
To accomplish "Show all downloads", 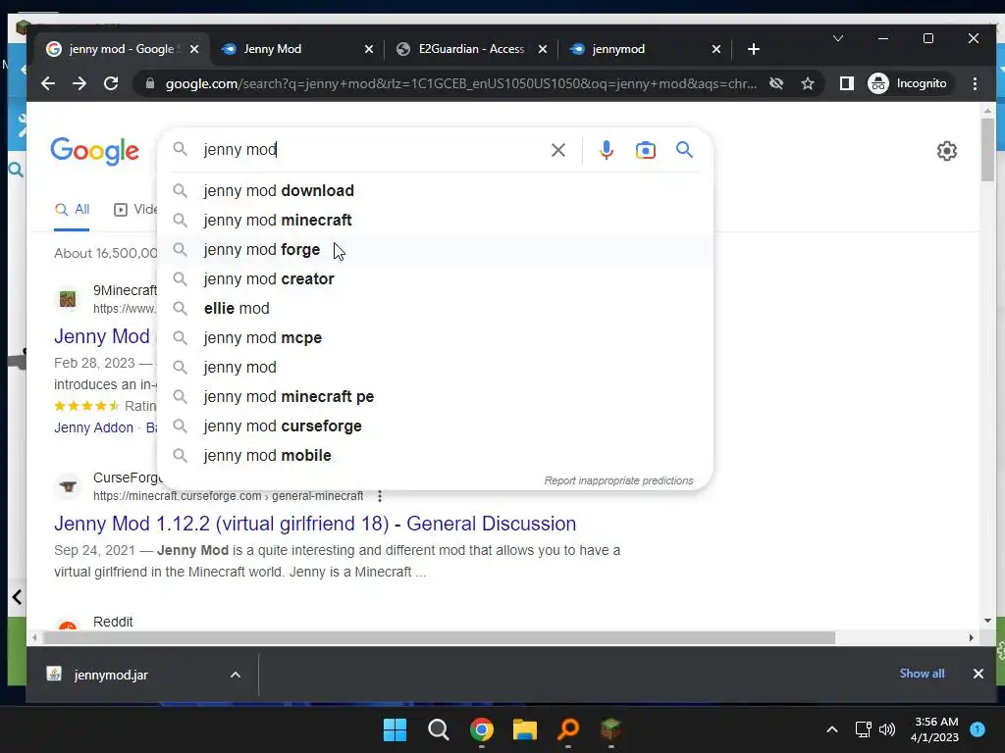I will (x=922, y=674).
